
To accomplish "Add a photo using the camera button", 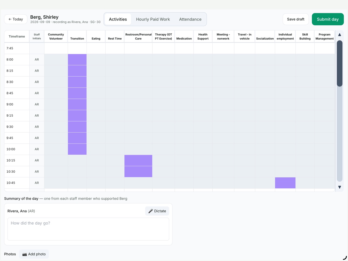I will click(x=34, y=254).
